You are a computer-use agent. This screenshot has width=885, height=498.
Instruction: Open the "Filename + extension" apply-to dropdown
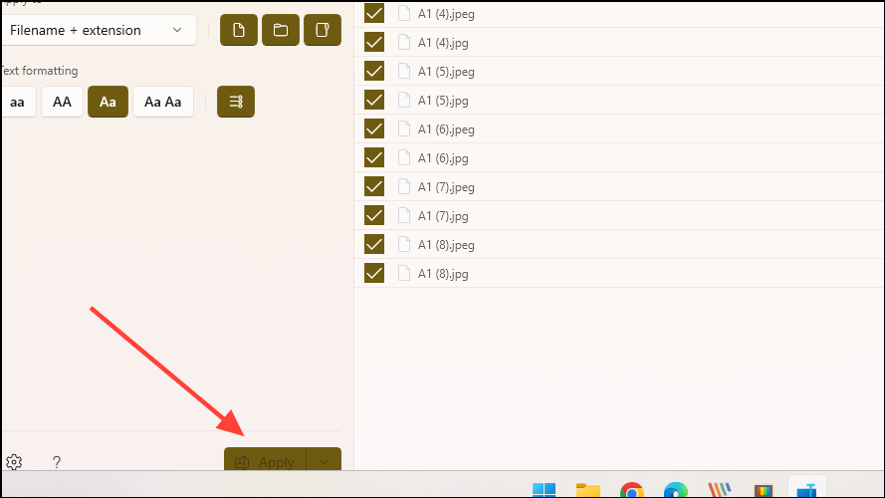click(100, 30)
